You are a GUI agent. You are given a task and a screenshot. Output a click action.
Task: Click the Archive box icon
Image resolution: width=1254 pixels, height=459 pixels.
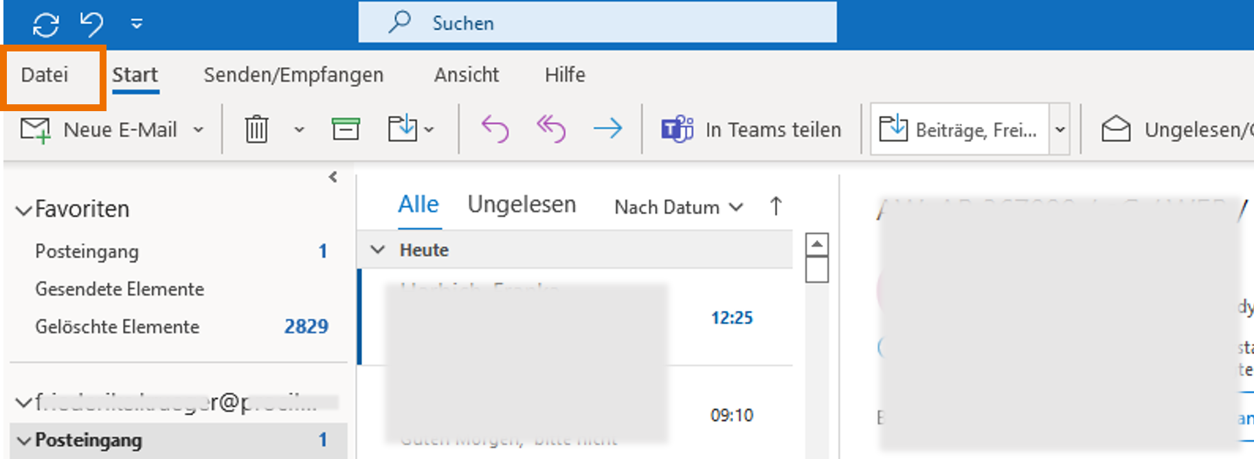pos(346,129)
